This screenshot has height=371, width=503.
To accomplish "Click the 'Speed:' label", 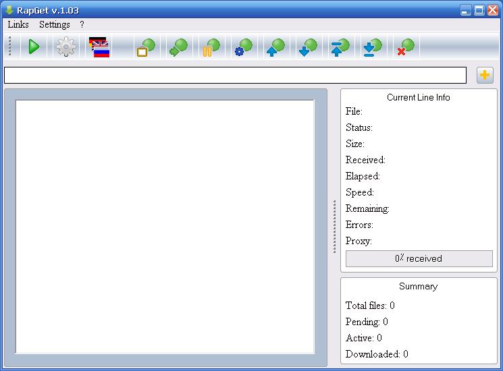I will [360, 192].
